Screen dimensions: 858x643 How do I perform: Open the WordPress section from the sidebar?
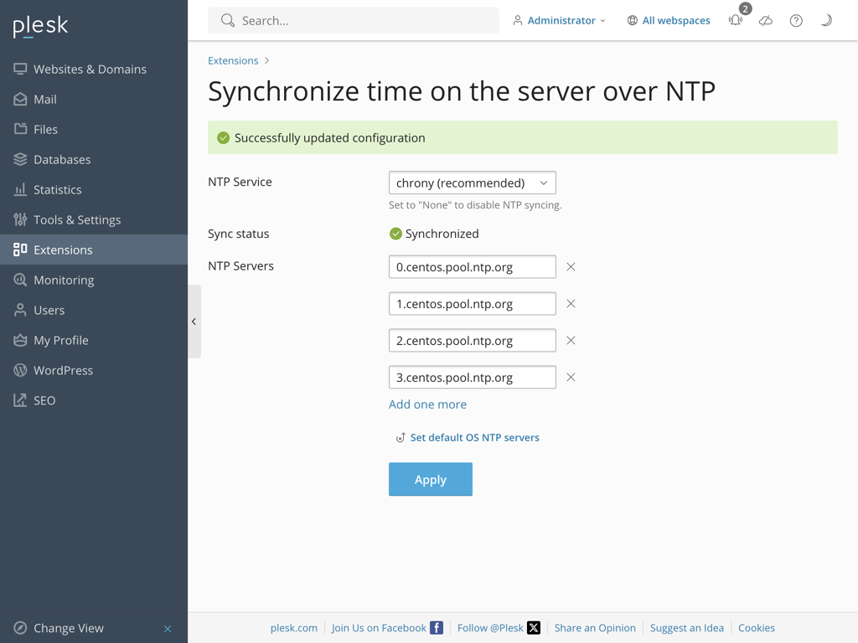63,370
